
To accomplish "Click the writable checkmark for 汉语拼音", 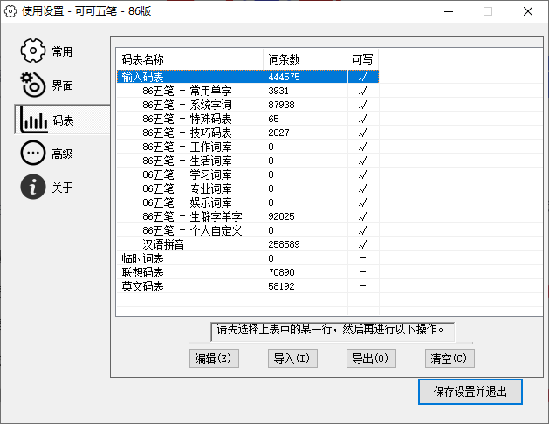I will coord(363,243).
